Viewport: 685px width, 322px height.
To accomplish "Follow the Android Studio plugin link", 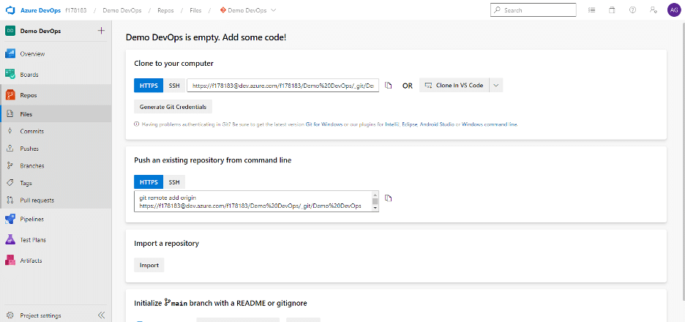I will tap(436, 124).
